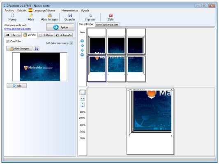Print the poster using Imprimir icon
Screen dimensions: 219x164
tap(90, 15)
